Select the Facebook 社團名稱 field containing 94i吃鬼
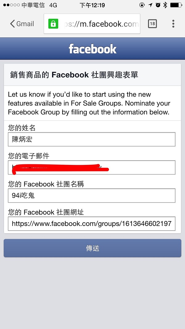Image resolution: width=185 pixels, height=329 pixels. coord(92,195)
